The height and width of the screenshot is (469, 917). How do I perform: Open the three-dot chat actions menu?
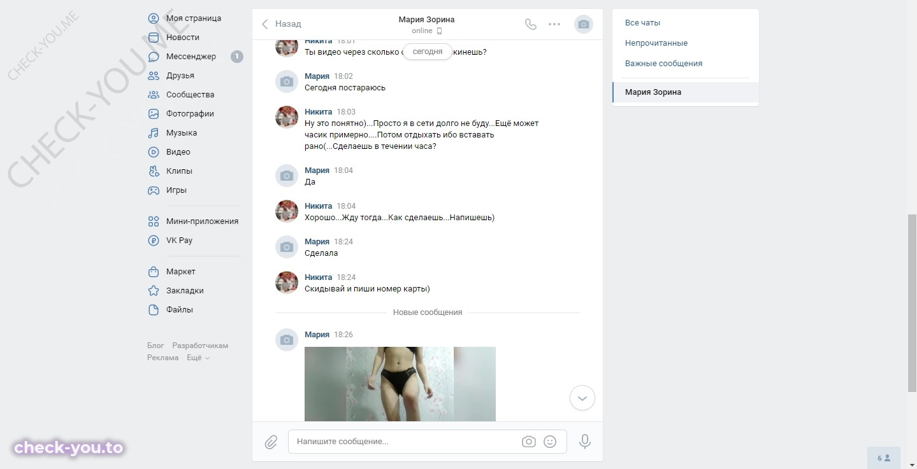coord(554,24)
